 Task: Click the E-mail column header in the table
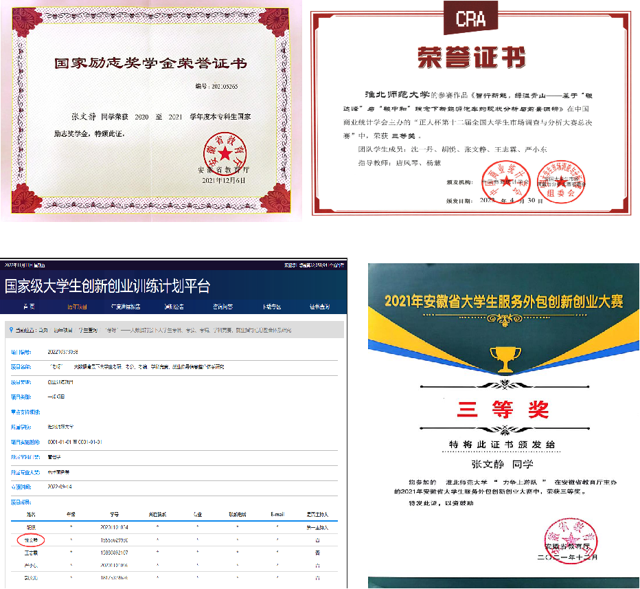coord(277,514)
